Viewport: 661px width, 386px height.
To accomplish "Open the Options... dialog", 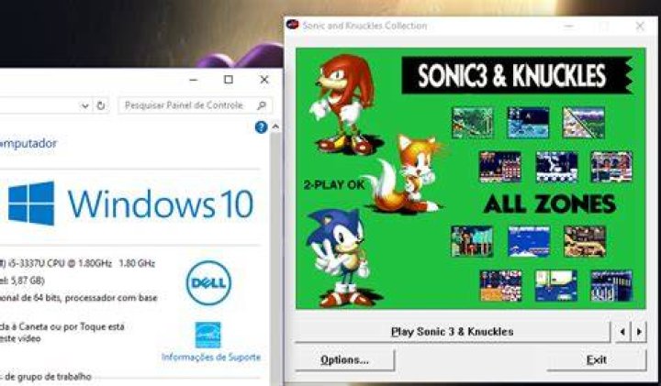I will (344, 360).
